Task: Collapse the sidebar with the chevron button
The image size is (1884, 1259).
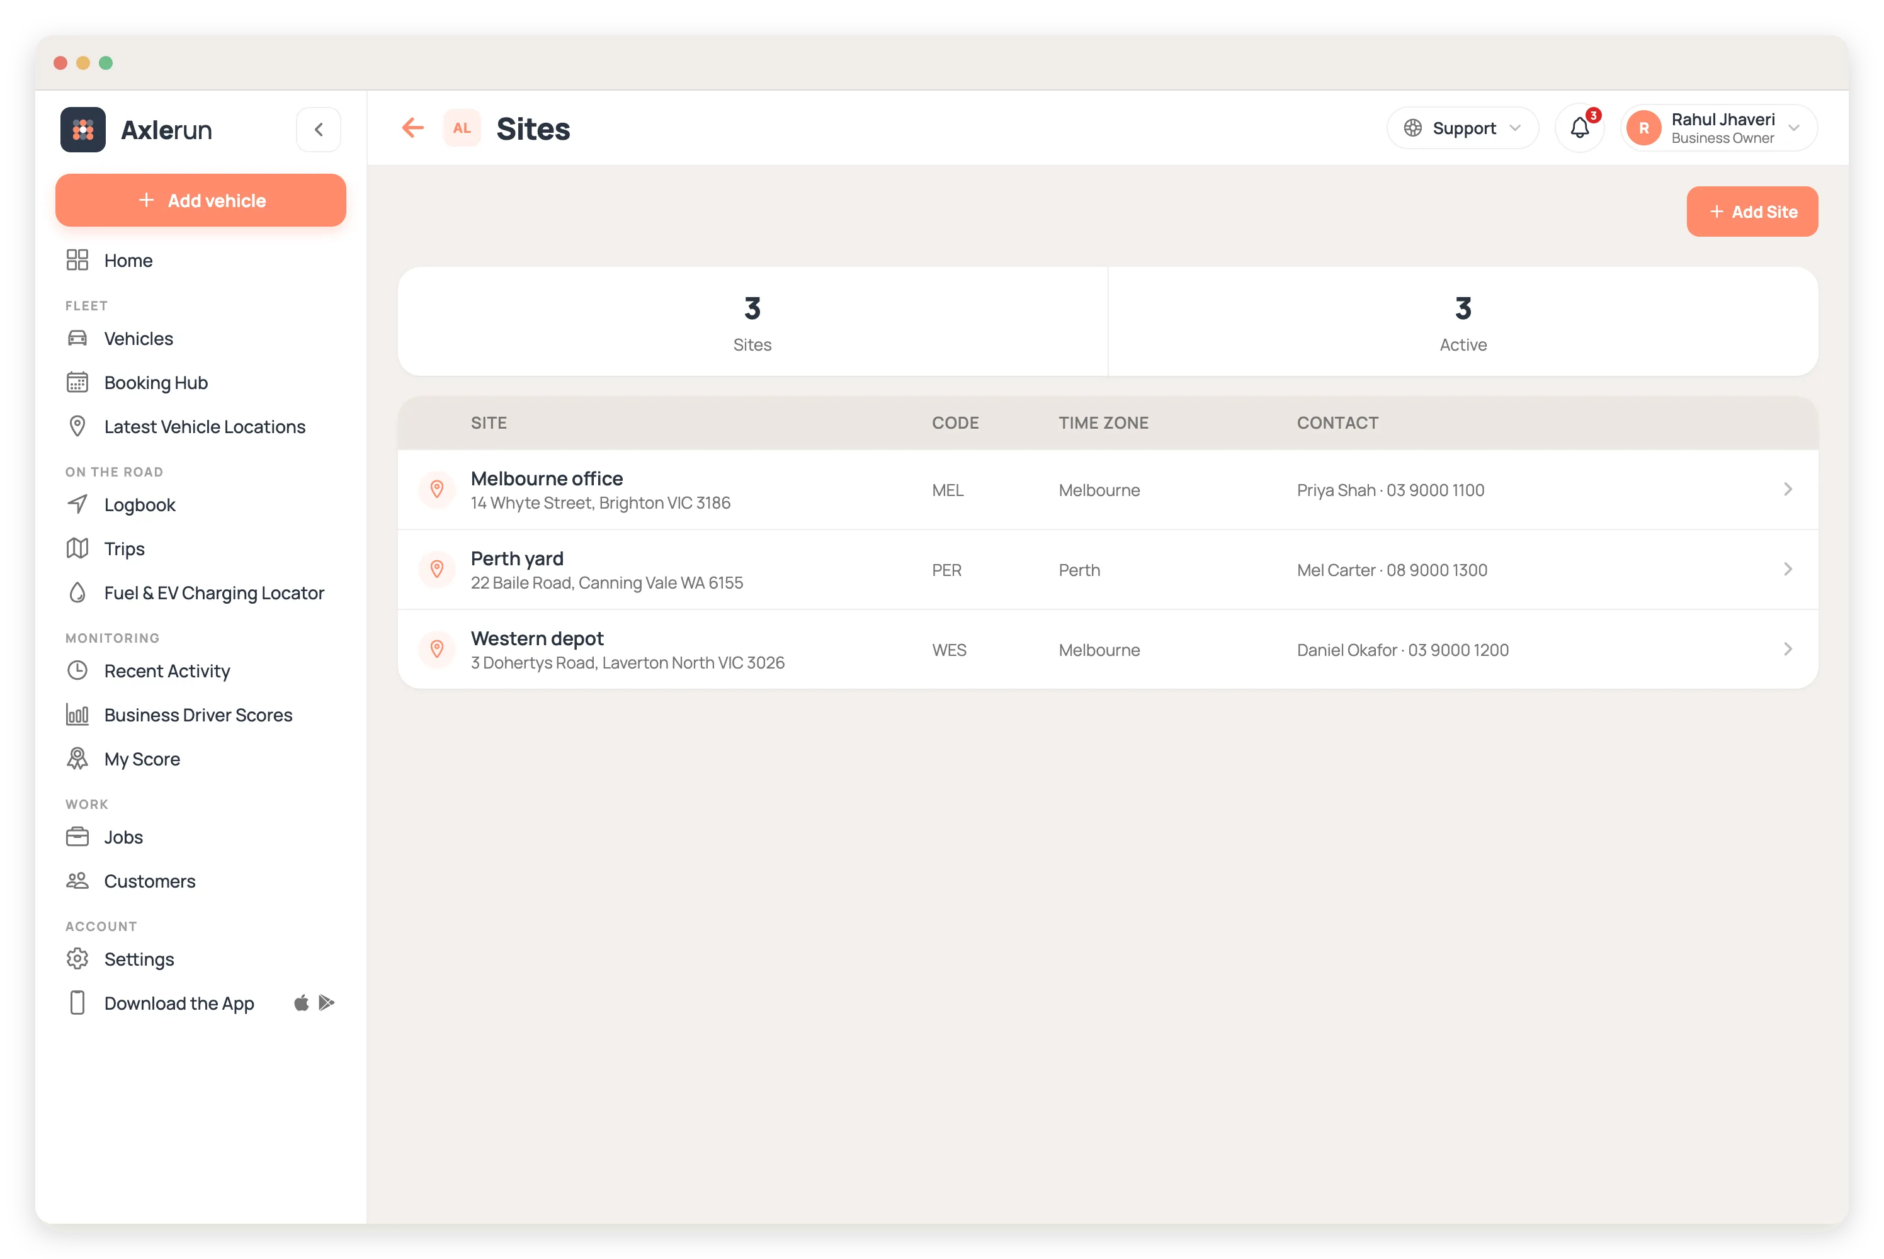Action: [x=319, y=129]
